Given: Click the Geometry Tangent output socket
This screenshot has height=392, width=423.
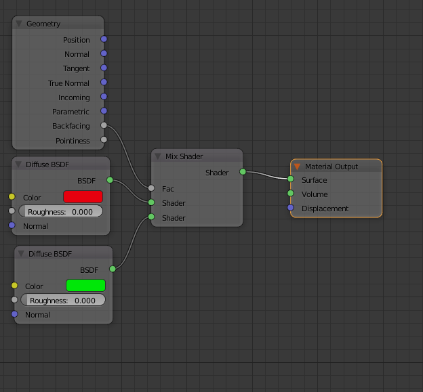Looking at the screenshot, I should pyautogui.click(x=104, y=68).
